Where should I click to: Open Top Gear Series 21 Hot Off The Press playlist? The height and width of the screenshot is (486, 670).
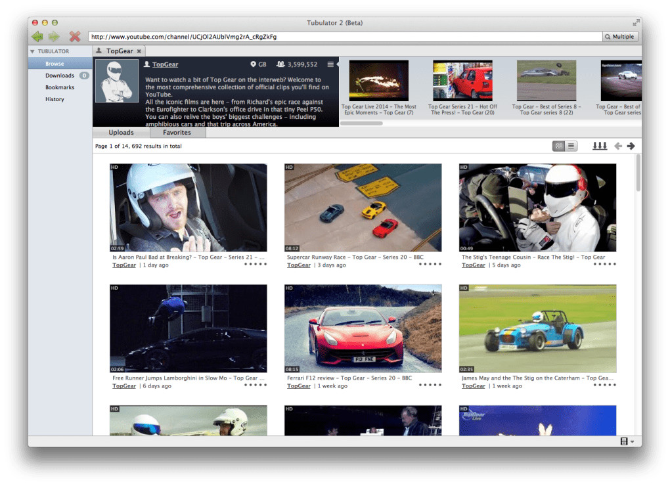[x=462, y=80]
